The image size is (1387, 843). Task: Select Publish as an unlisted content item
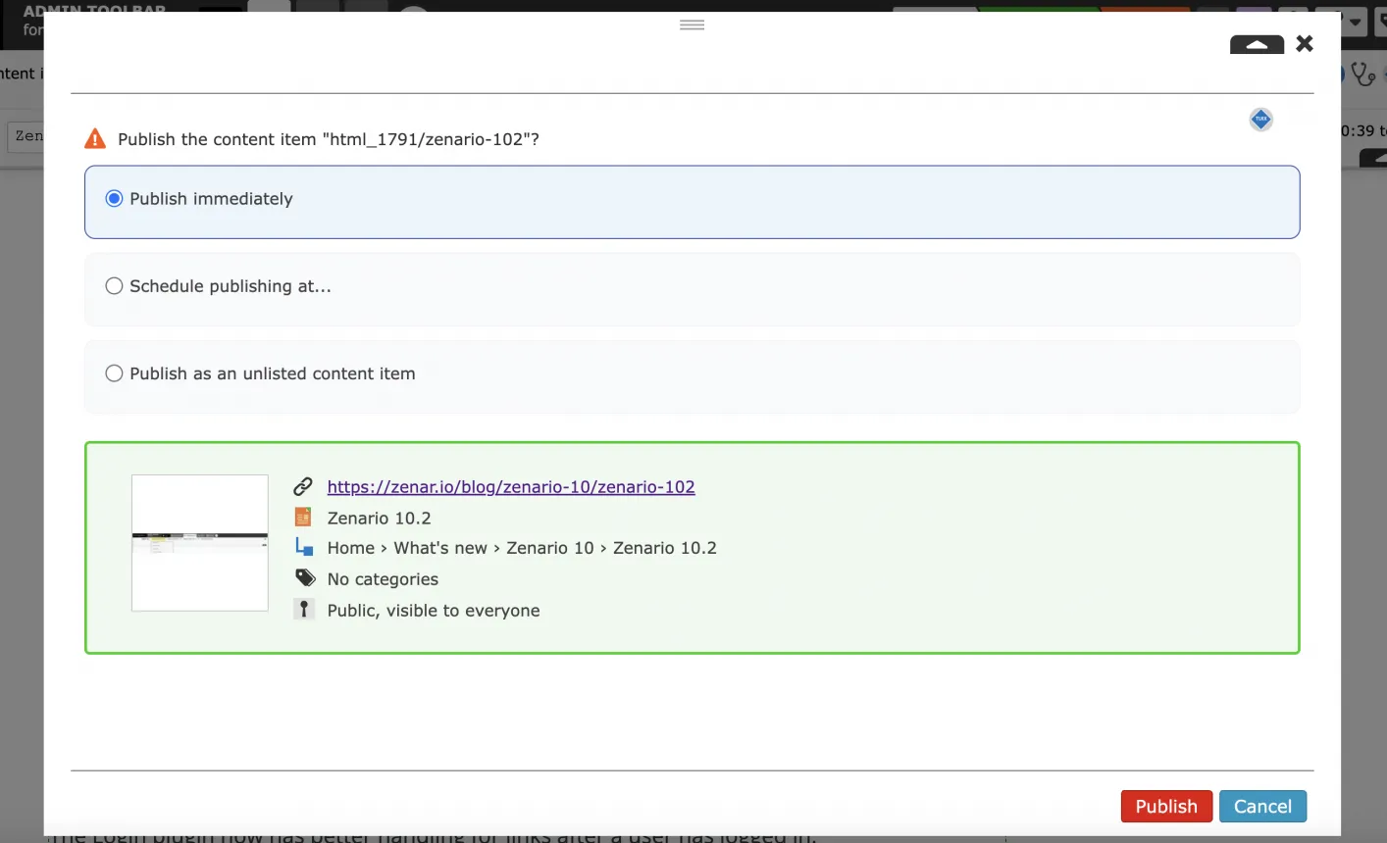(114, 373)
